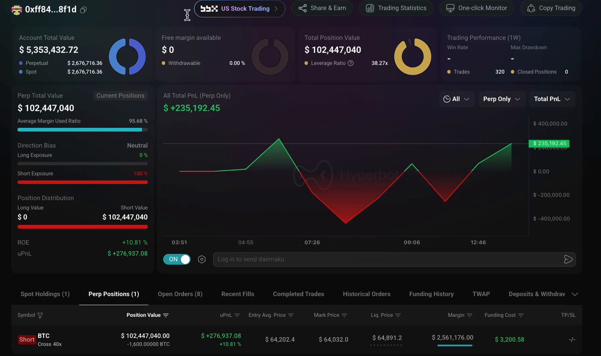Open Trading Statistics

(x=396, y=8)
